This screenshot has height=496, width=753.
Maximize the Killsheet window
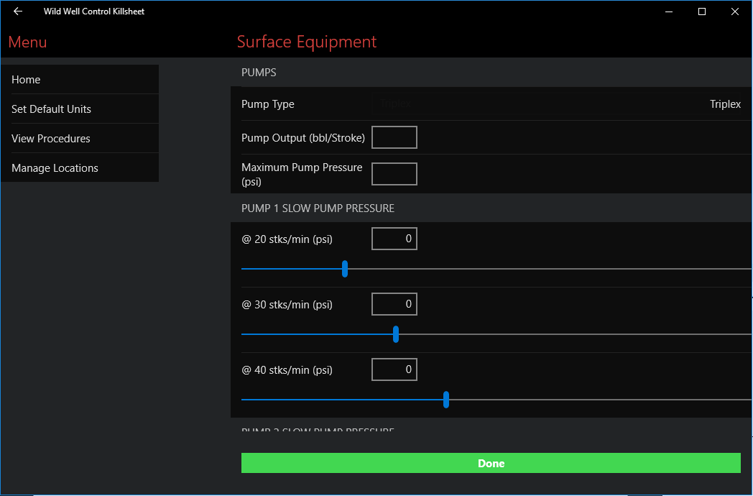(x=702, y=12)
